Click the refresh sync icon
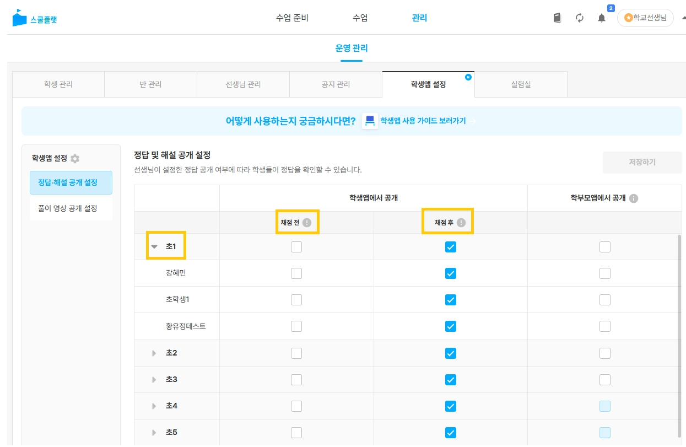 point(580,18)
